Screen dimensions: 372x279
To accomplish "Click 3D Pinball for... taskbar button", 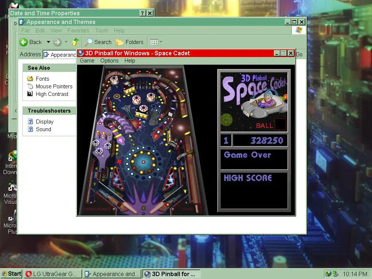I will tap(171, 274).
